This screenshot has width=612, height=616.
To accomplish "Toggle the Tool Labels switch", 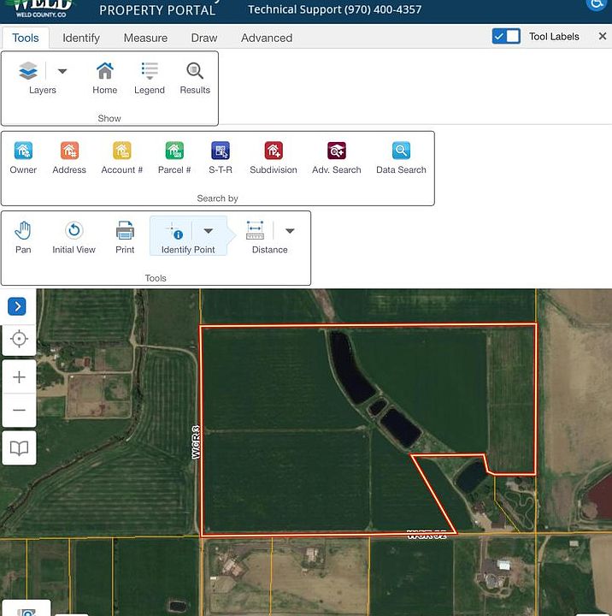I will [506, 36].
